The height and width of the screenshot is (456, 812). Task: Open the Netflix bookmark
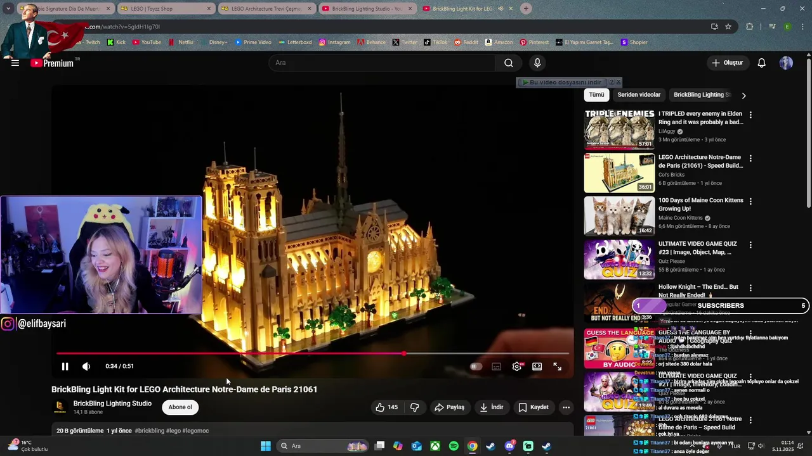tap(181, 42)
